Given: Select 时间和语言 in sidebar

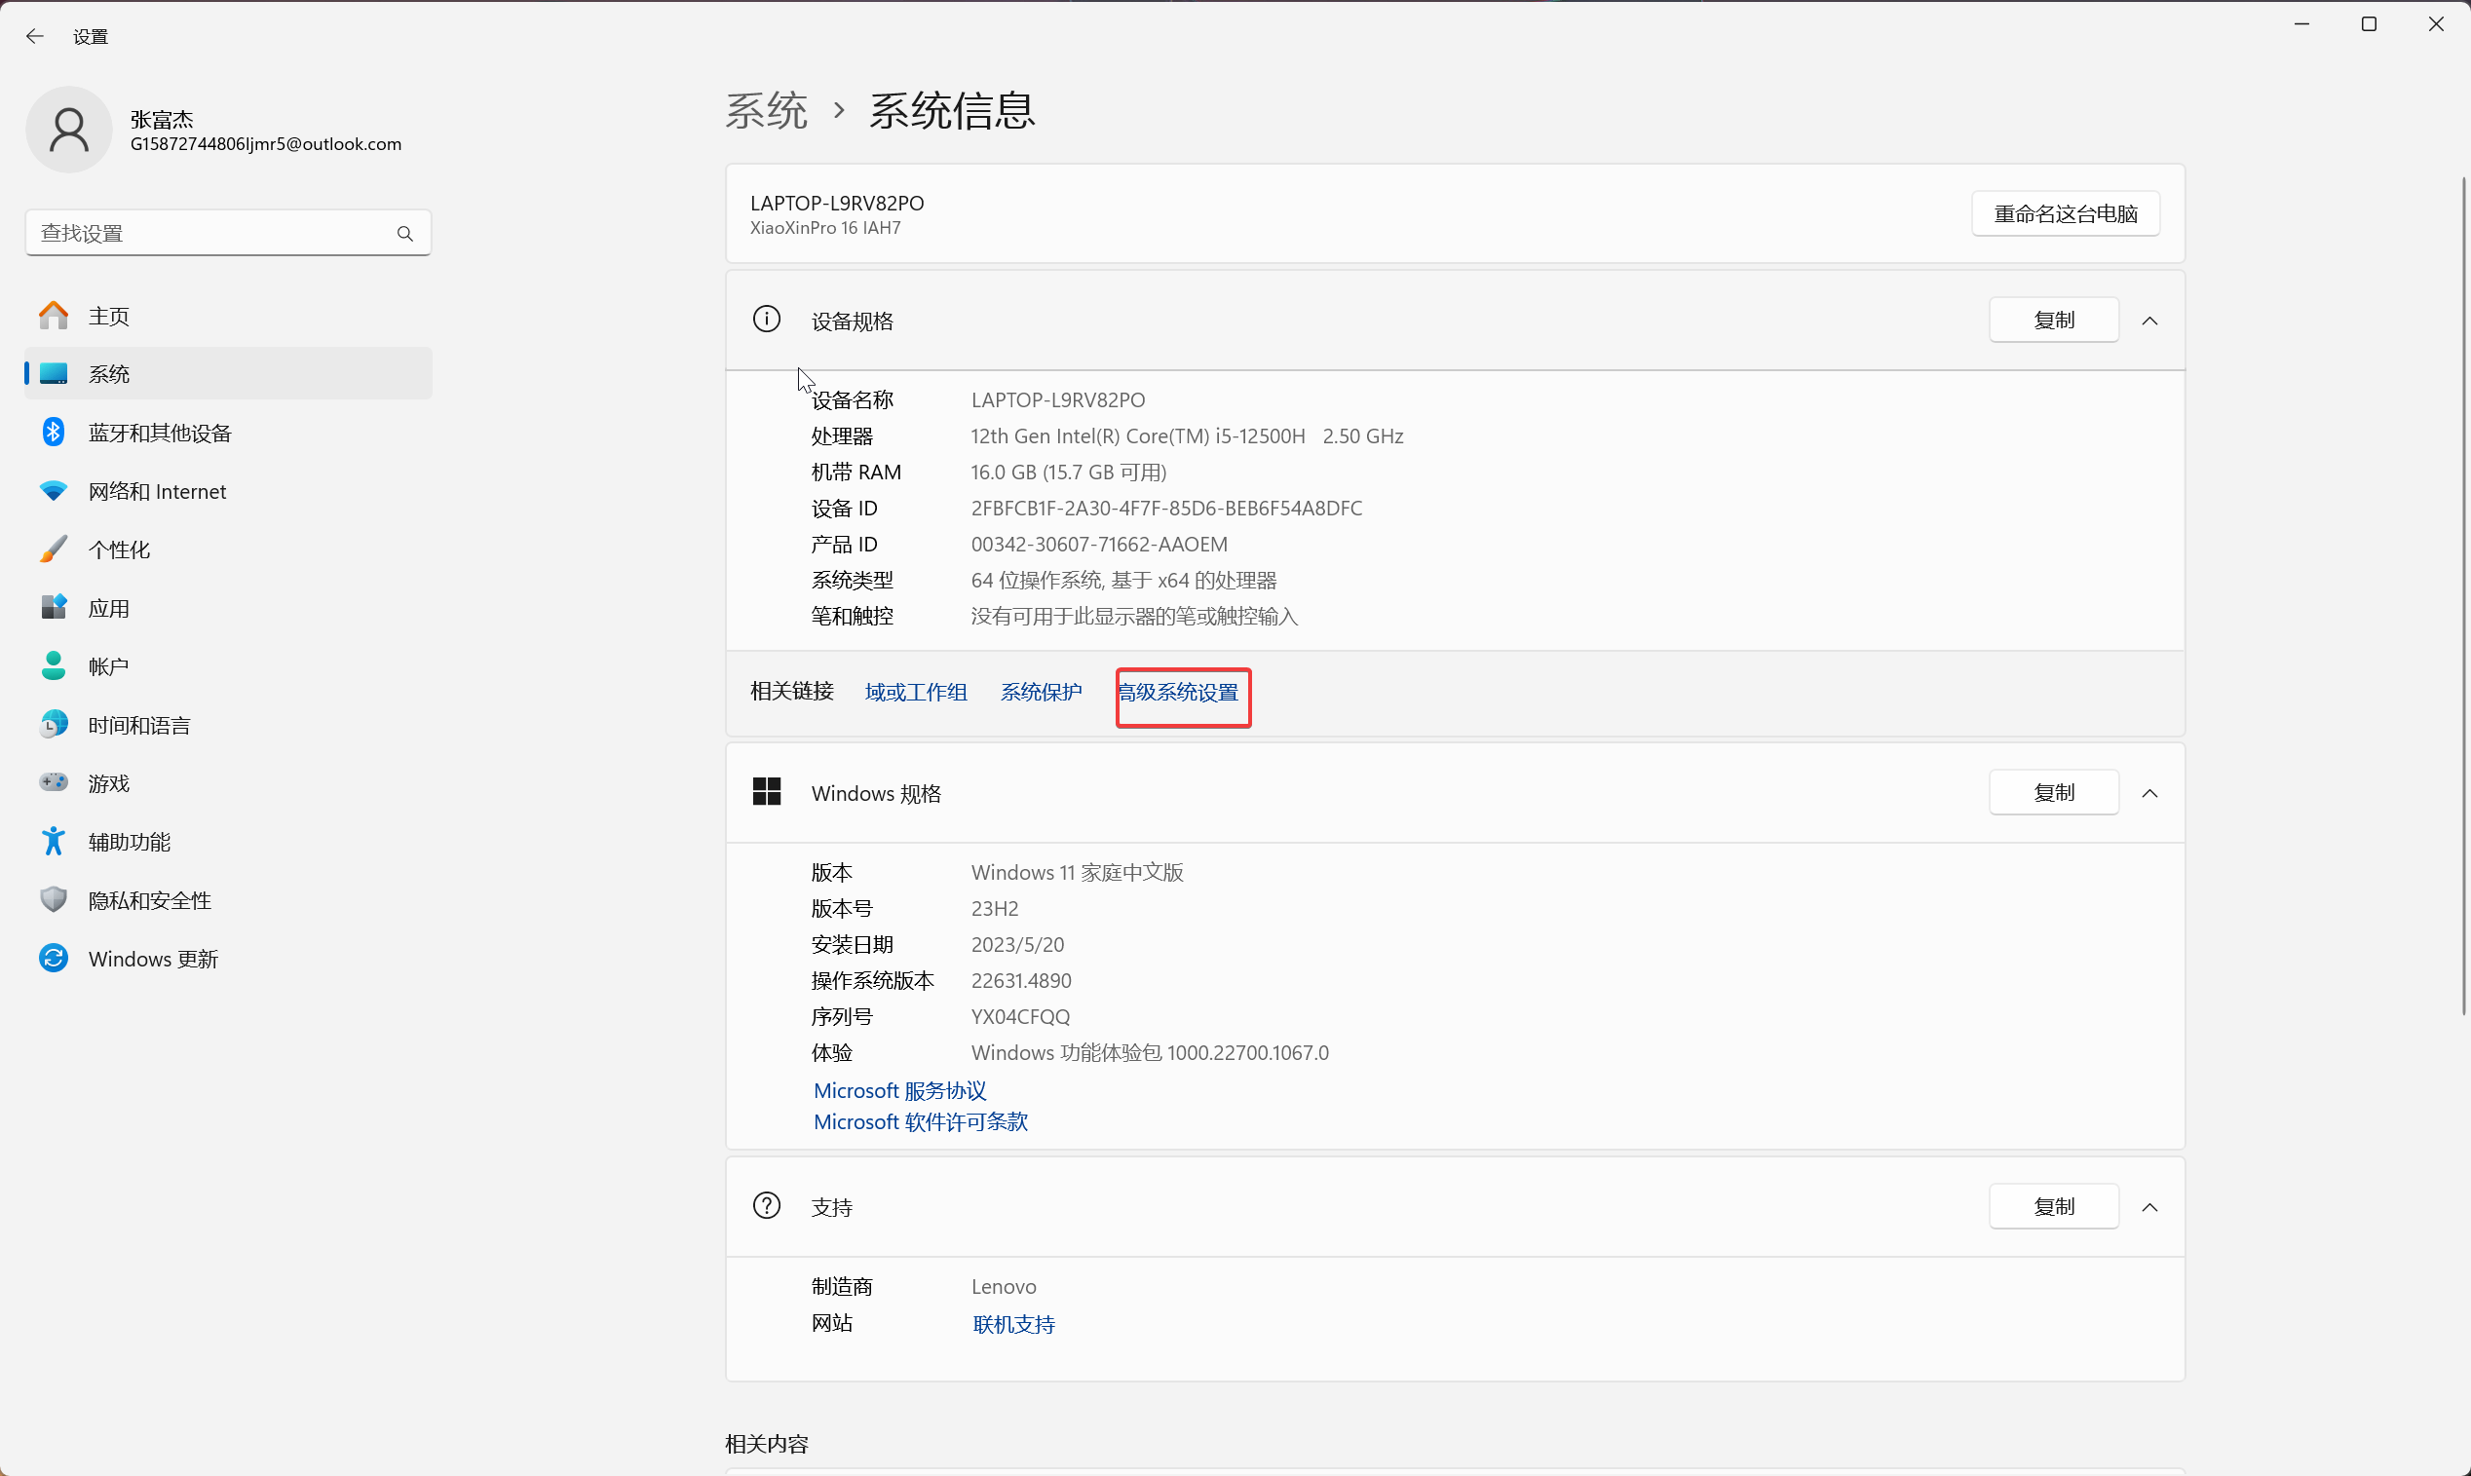Looking at the screenshot, I should point(139,725).
